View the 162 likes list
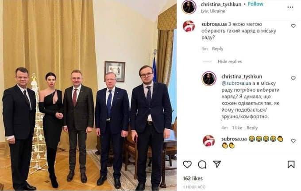Image resolution: width=301 pixels, height=191 pixels. click(x=193, y=179)
